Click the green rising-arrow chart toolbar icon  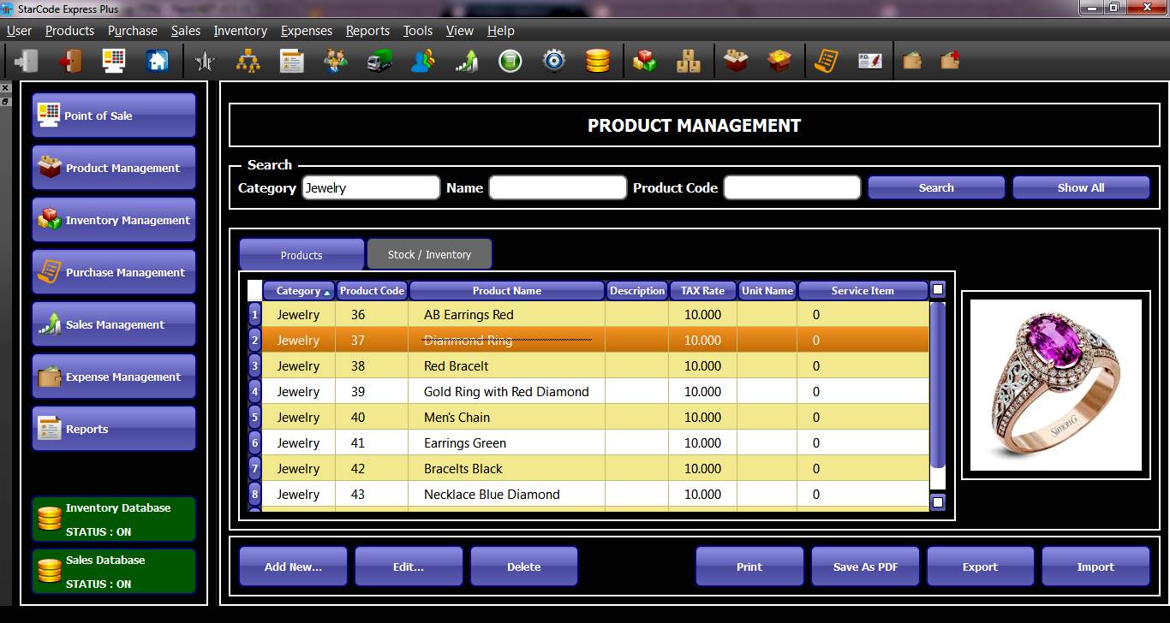[466, 61]
